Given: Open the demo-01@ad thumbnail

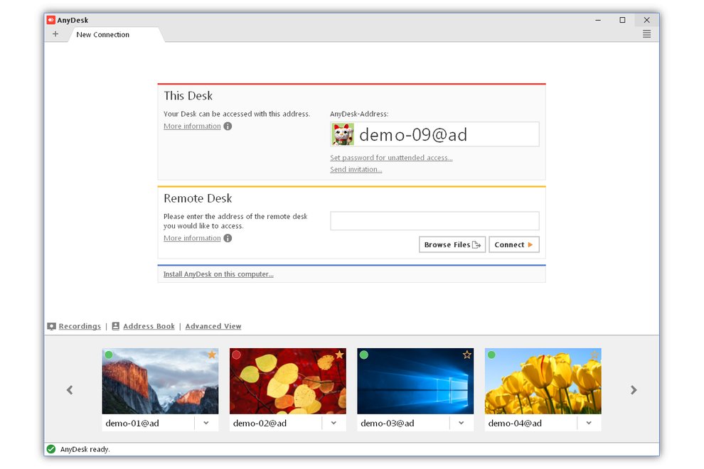Looking at the screenshot, I should tap(160, 381).
